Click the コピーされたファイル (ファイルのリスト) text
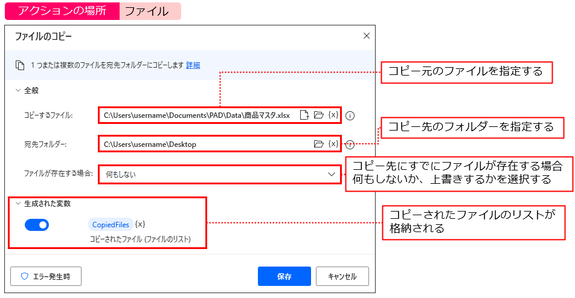This screenshot has width=575, height=298. pos(141,239)
